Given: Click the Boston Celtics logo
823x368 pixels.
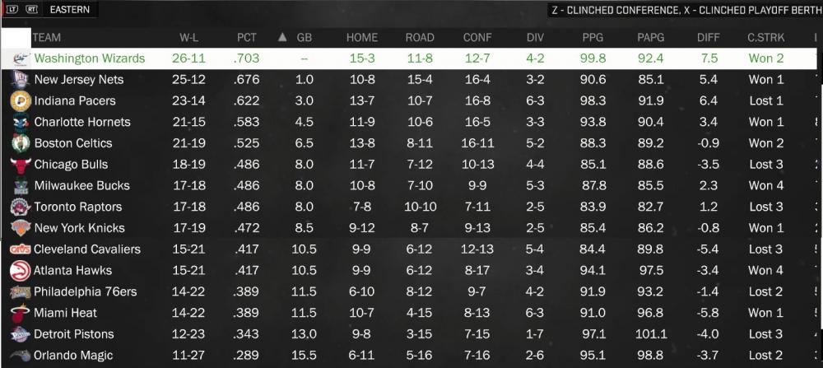Looking at the screenshot, I should 21,143.
